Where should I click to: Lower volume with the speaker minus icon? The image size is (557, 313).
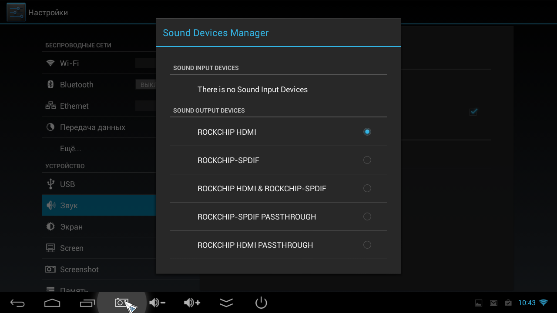click(157, 303)
